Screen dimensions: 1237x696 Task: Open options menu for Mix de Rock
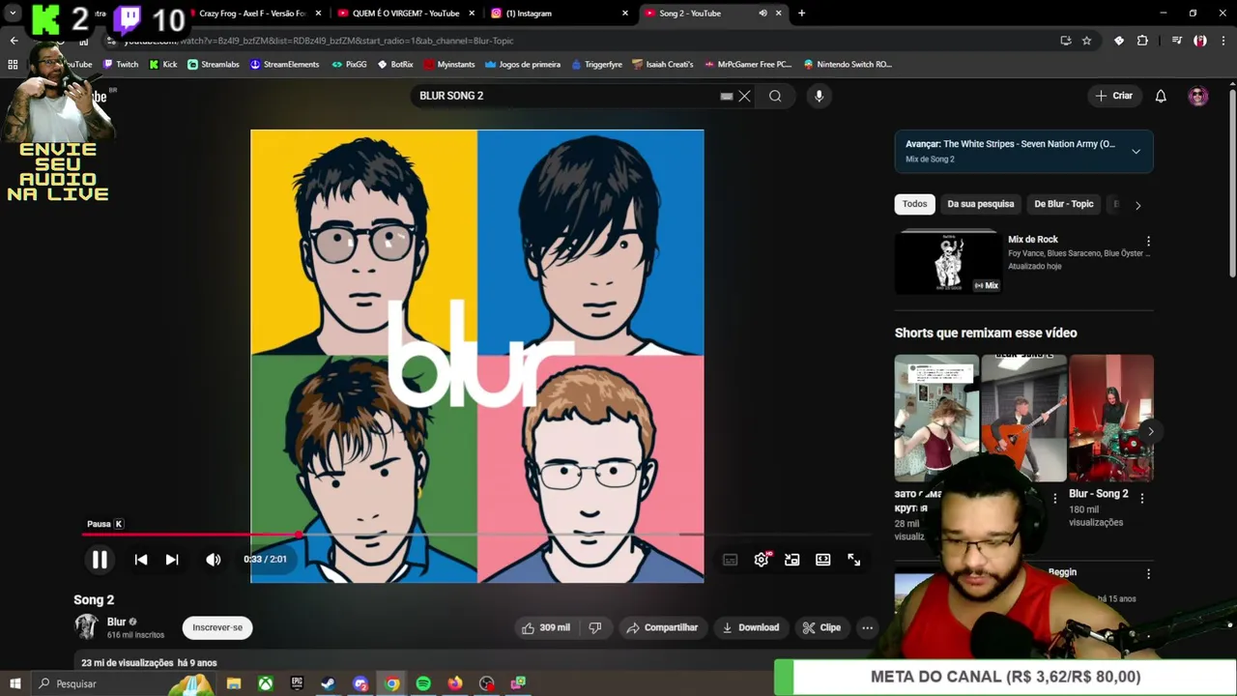[x=1148, y=241]
